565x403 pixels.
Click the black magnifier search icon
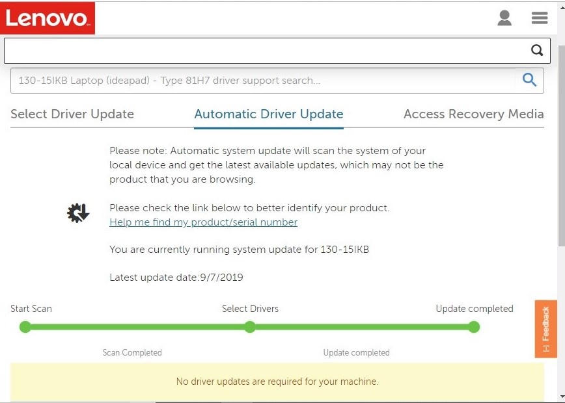537,51
